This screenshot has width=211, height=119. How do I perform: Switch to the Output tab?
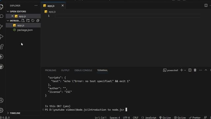click(65, 70)
